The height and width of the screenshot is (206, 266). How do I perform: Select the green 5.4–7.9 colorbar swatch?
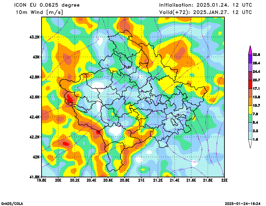[250, 118]
